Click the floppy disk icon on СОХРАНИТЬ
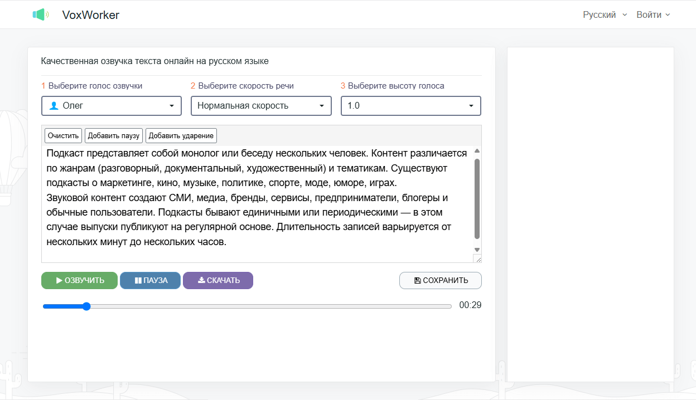Image resolution: width=696 pixels, height=400 pixels. [x=417, y=281]
